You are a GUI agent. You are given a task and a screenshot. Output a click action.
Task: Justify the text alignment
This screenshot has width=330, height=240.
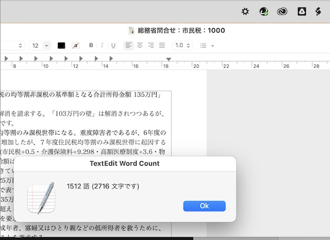pos(162,45)
